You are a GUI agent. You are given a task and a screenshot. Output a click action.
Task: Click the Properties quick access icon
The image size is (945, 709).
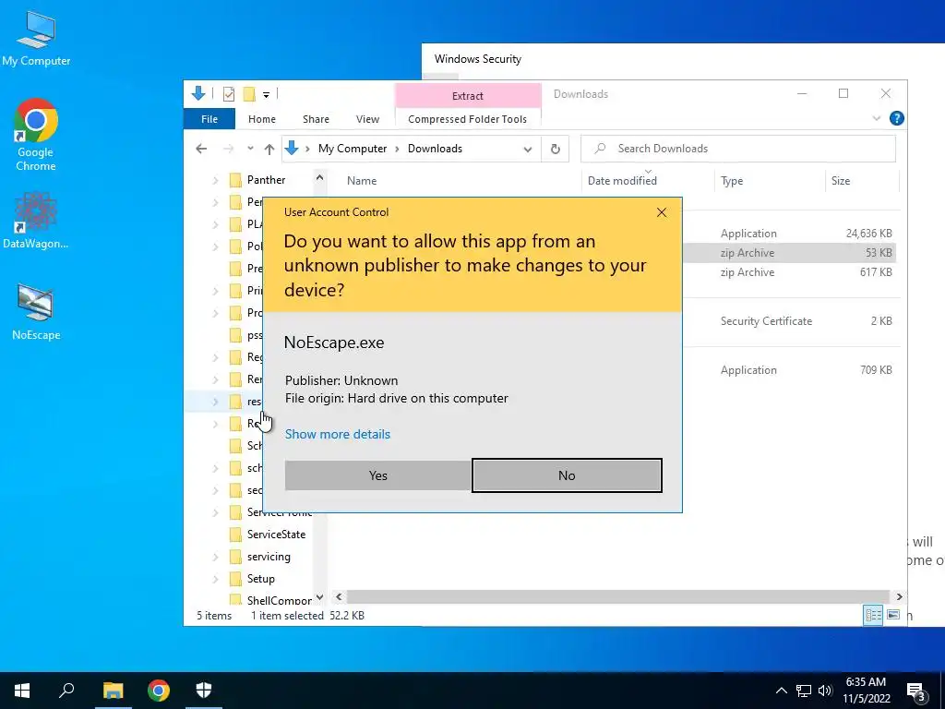(229, 94)
